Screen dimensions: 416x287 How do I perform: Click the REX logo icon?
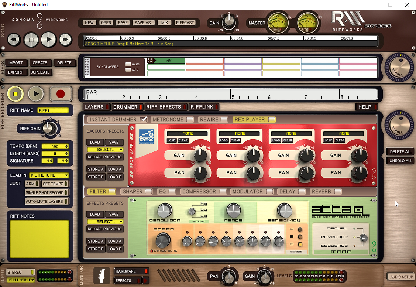click(x=147, y=137)
